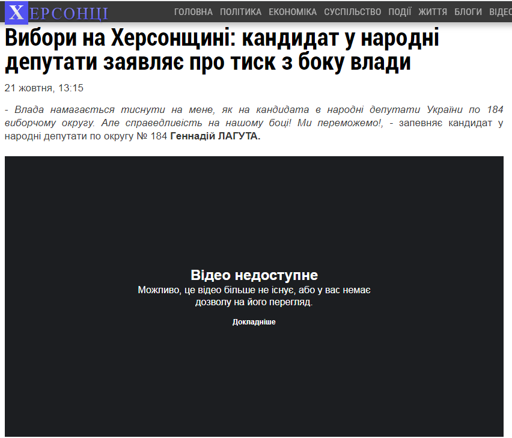
Task: Open the ЕКОНОМІКА section
Action: click(x=294, y=11)
